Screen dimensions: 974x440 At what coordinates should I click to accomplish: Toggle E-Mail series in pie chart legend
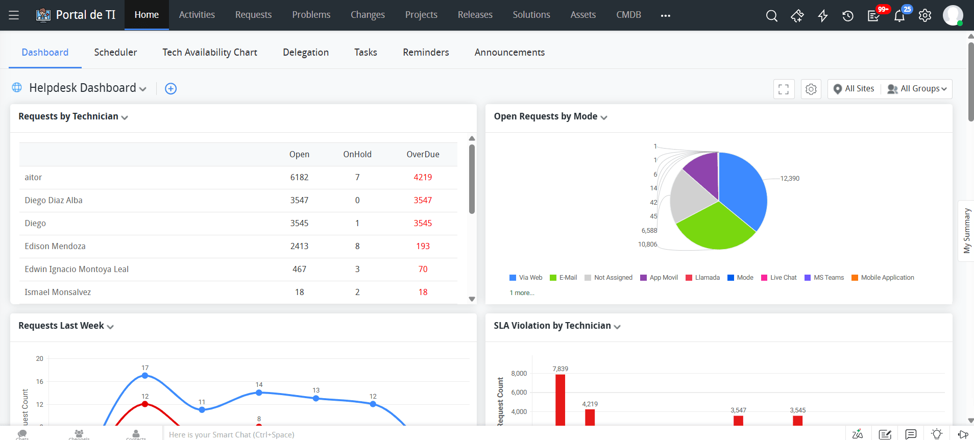[x=564, y=278]
